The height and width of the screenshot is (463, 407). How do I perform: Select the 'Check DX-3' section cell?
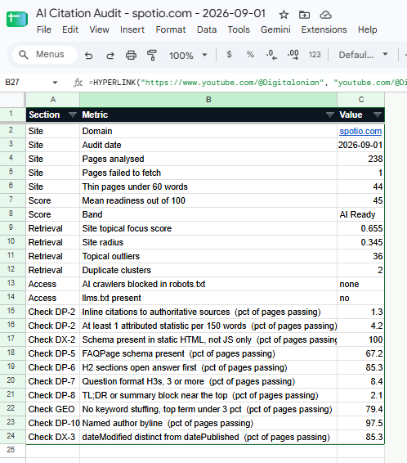point(53,437)
